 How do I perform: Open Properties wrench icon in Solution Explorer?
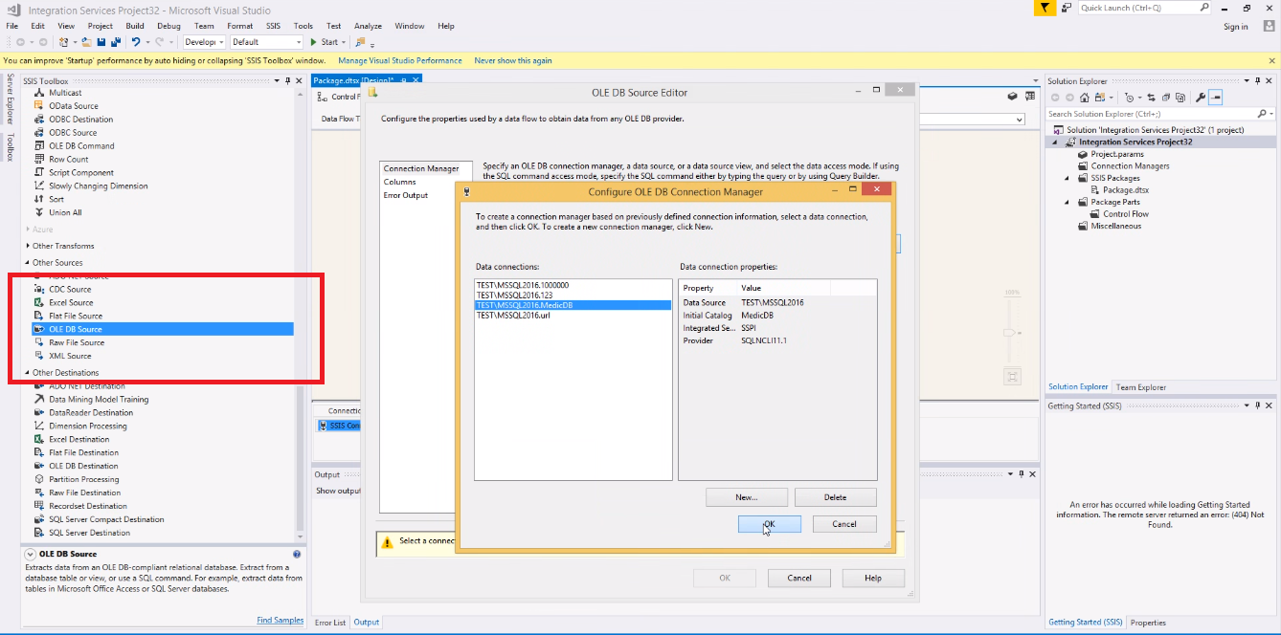tap(1201, 98)
